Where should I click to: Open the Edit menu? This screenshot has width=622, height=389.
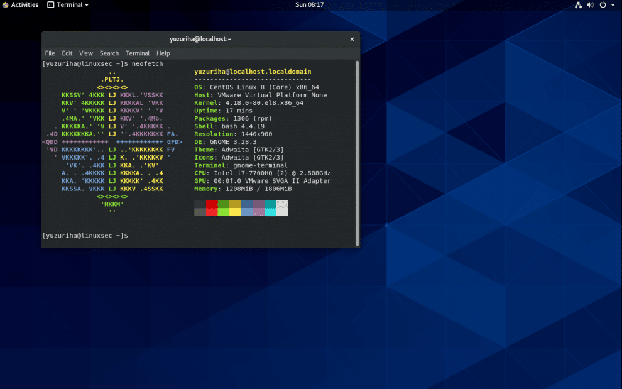[67, 53]
